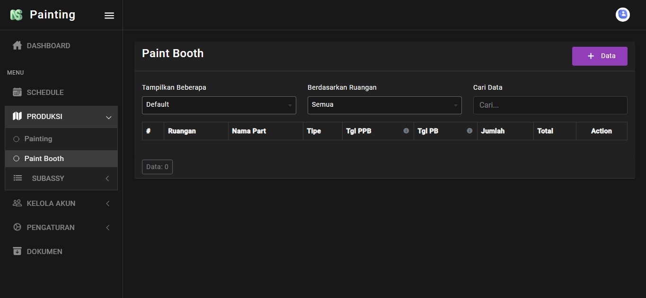The height and width of the screenshot is (298, 646).
Task: Expand the Kelola Akun menu
Action: 107,204
